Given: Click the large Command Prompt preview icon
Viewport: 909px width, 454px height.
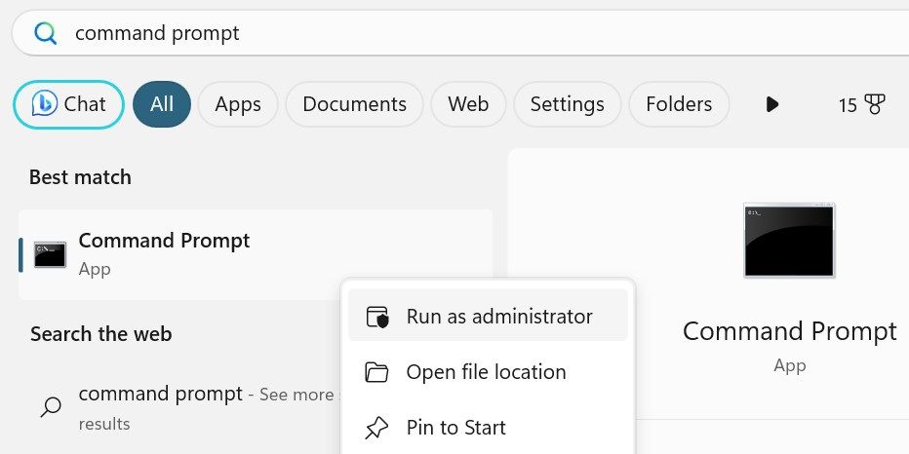Looking at the screenshot, I should tap(789, 240).
